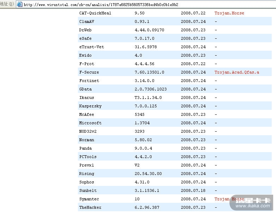Select the CAT-QuickHeal engine name
Screen dimensions: 276x213
coord(95,13)
